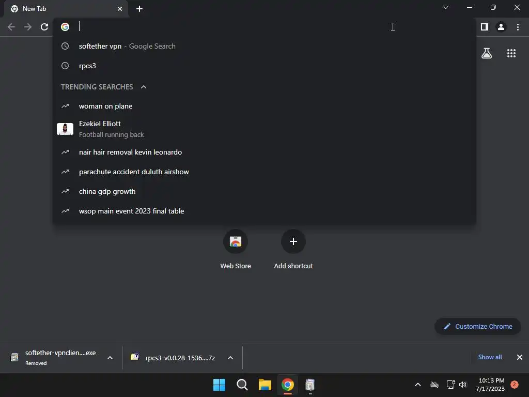Viewport: 529px width, 397px height.
Task: Click Chrome icon in taskbar
Action: tap(288, 385)
